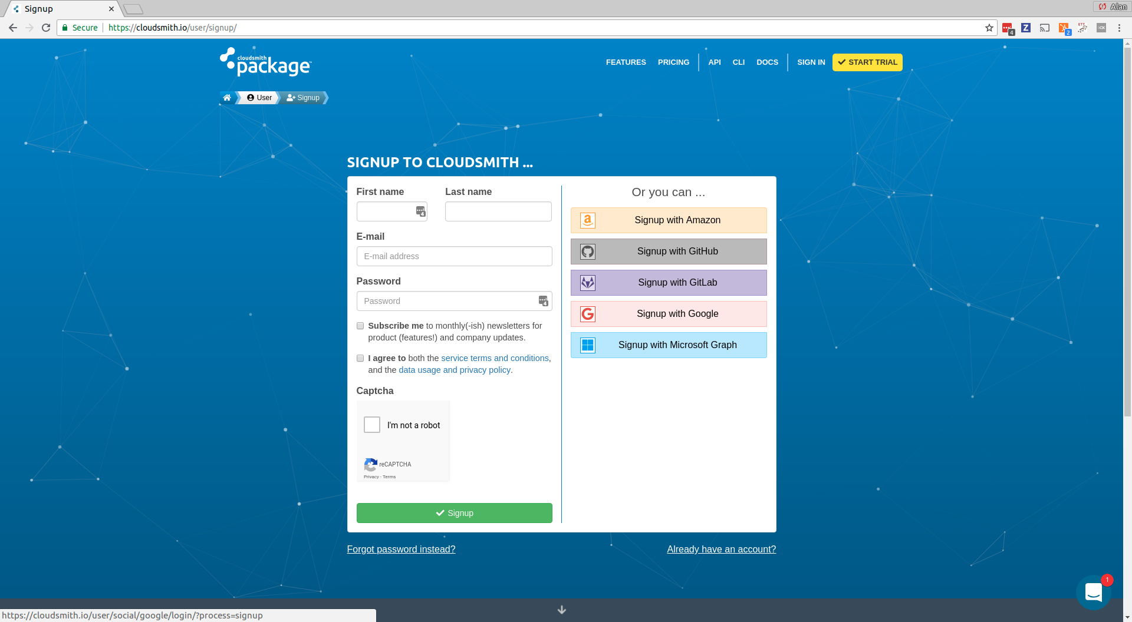Click reCAPTCHA Privacy link
This screenshot has width=1132, height=622.
371,477
